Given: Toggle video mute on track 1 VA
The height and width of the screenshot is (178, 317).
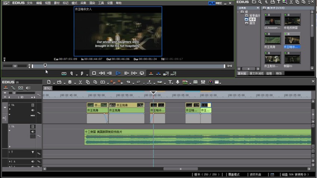Looking at the screenshot, I should [33, 127].
